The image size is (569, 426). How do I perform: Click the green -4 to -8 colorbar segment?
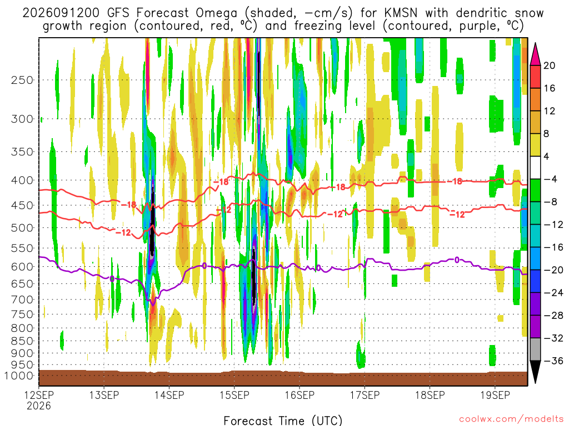(535, 190)
